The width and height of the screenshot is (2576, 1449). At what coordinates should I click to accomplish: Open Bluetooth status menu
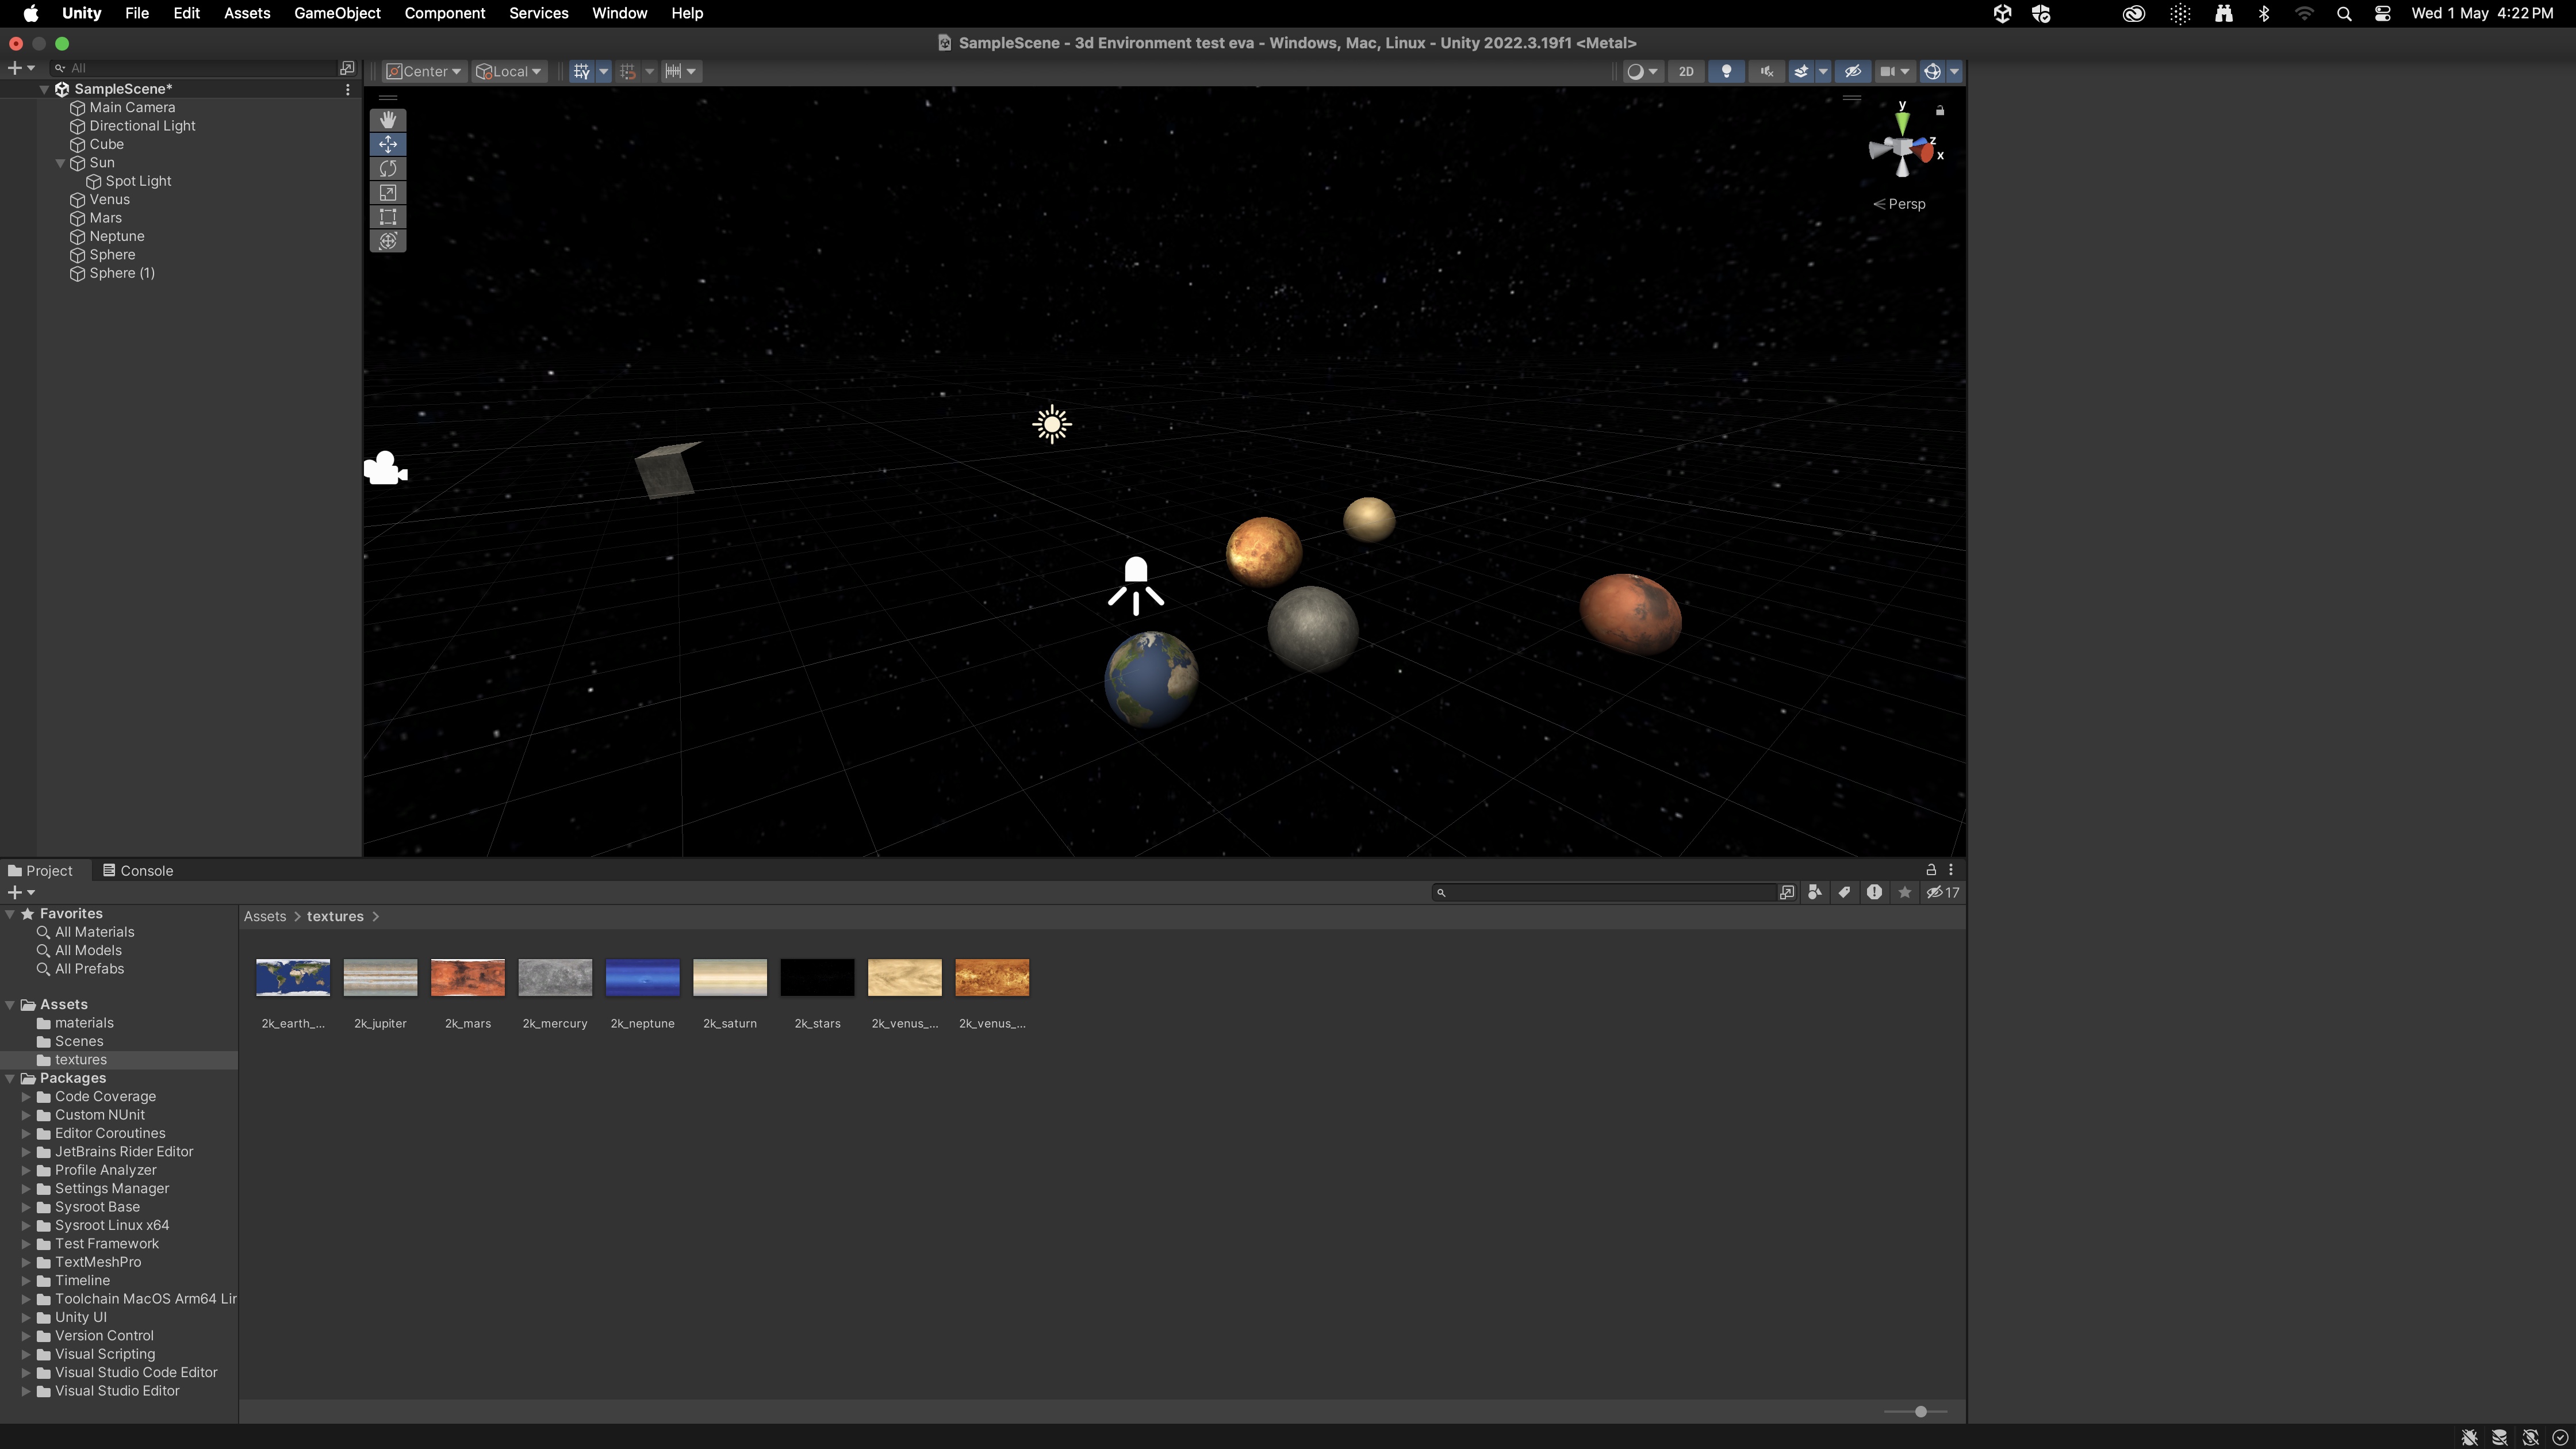(x=2264, y=14)
